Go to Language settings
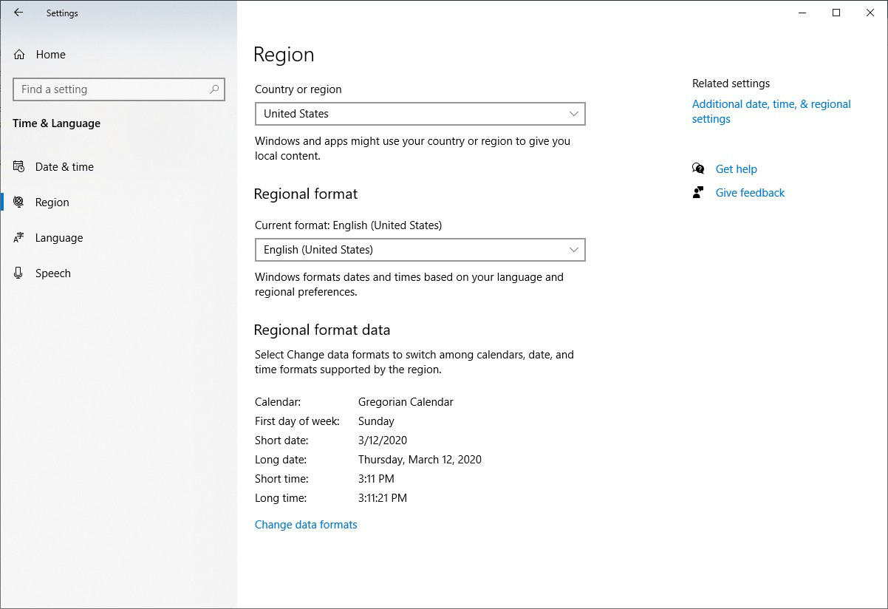This screenshot has height=609, width=888. pyautogui.click(x=119, y=238)
